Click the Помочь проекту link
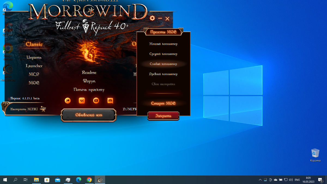This screenshot has height=184, width=327. coord(89,89)
